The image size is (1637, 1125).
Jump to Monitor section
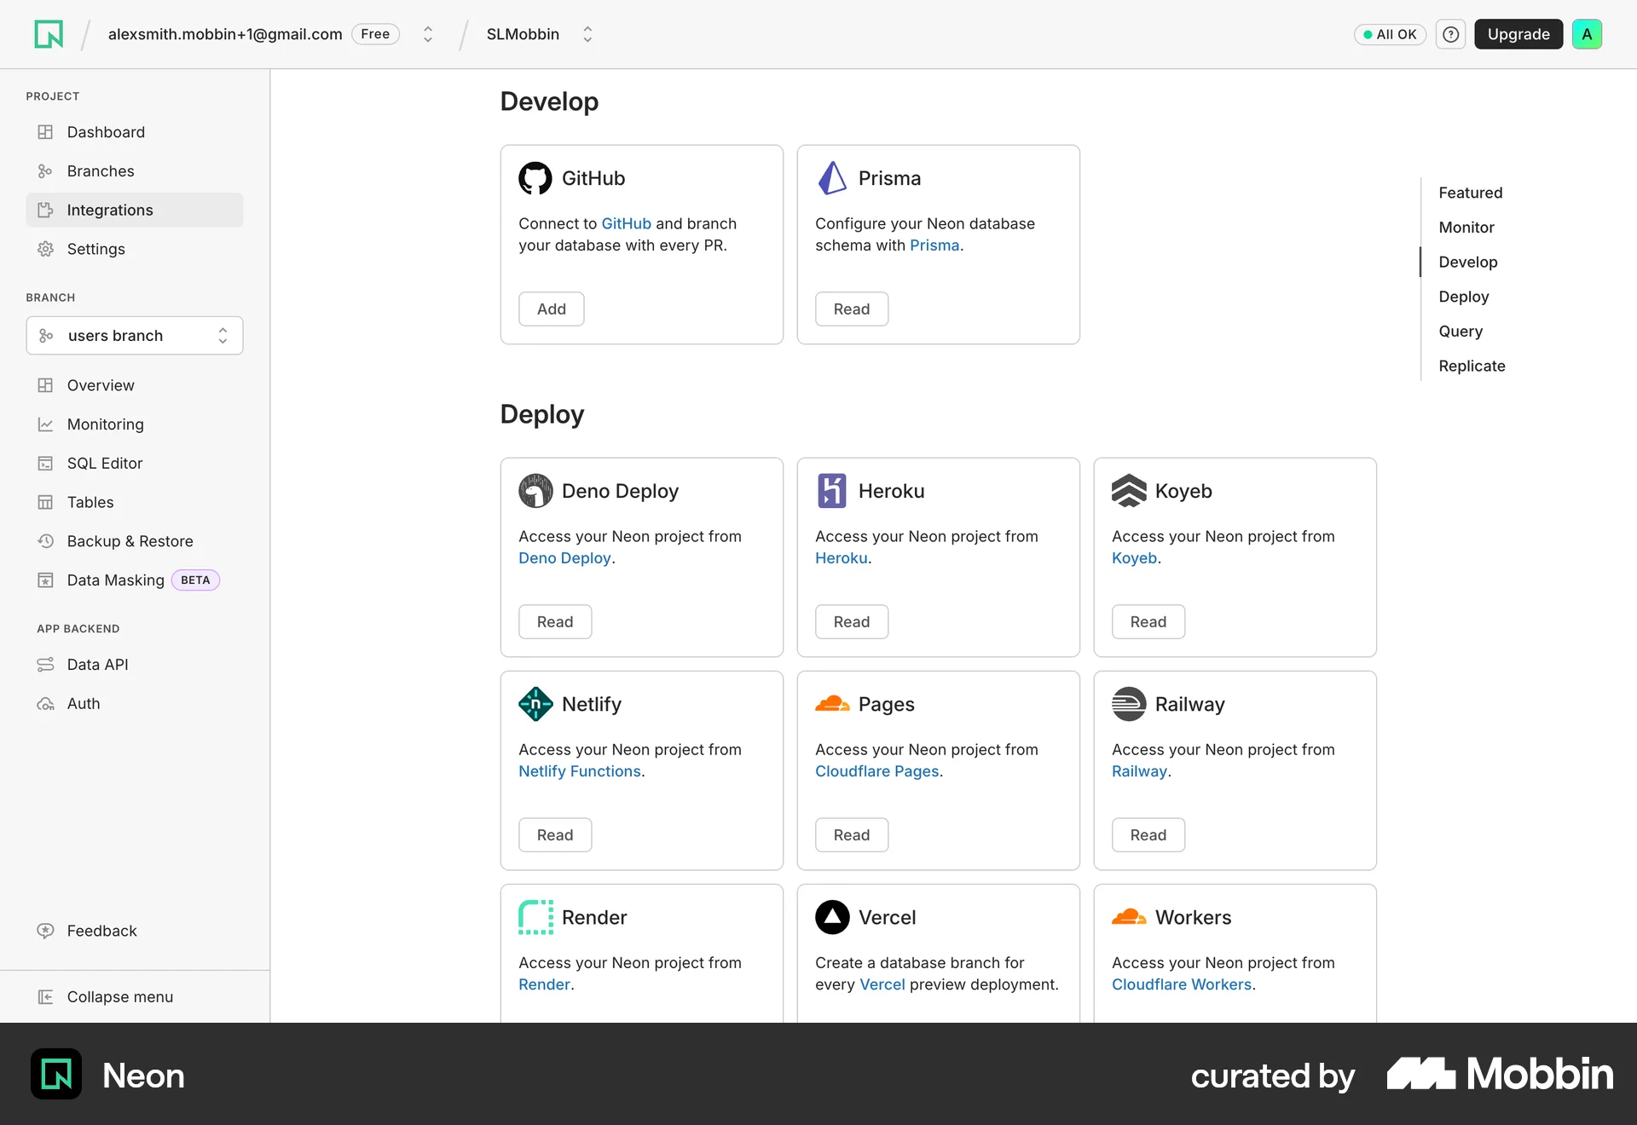[x=1466, y=228]
